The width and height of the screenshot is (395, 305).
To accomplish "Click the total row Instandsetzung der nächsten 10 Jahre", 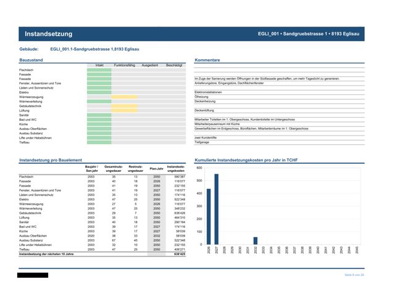I will (x=102, y=254).
